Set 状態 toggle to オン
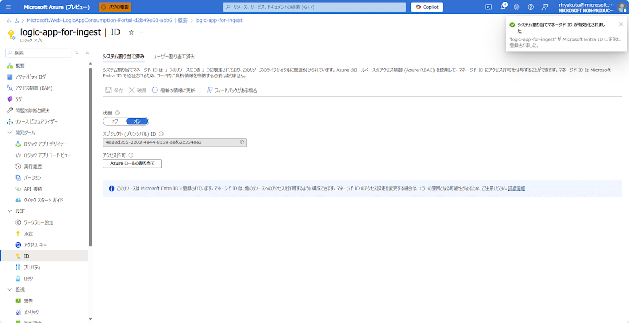 137,121
